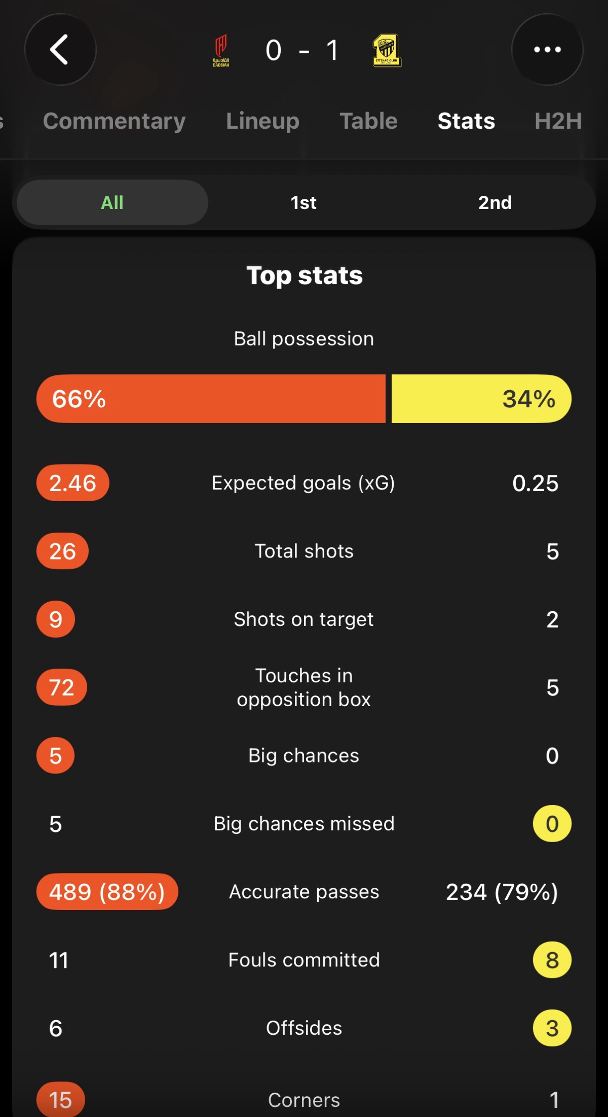Open the Lineup tab
The height and width of the screenshot is (1117, 608).
point(262,121)
